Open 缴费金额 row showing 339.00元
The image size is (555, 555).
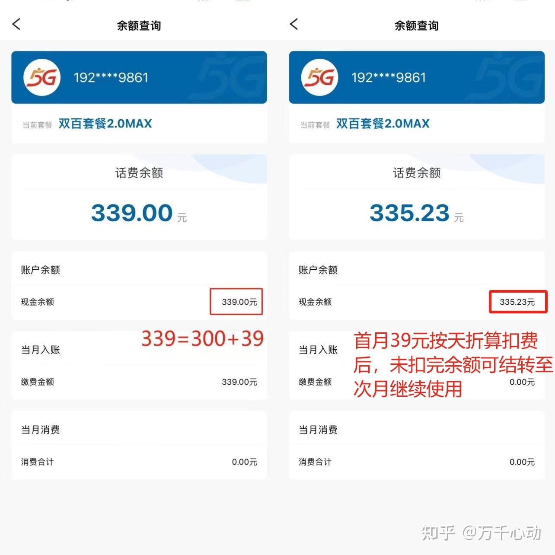pyautogui.click(x=139, y=382)
